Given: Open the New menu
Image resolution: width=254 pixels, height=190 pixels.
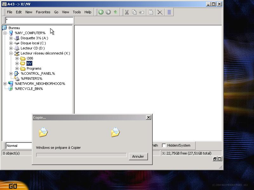Looking at the screenshot, I should coord(29,12).
